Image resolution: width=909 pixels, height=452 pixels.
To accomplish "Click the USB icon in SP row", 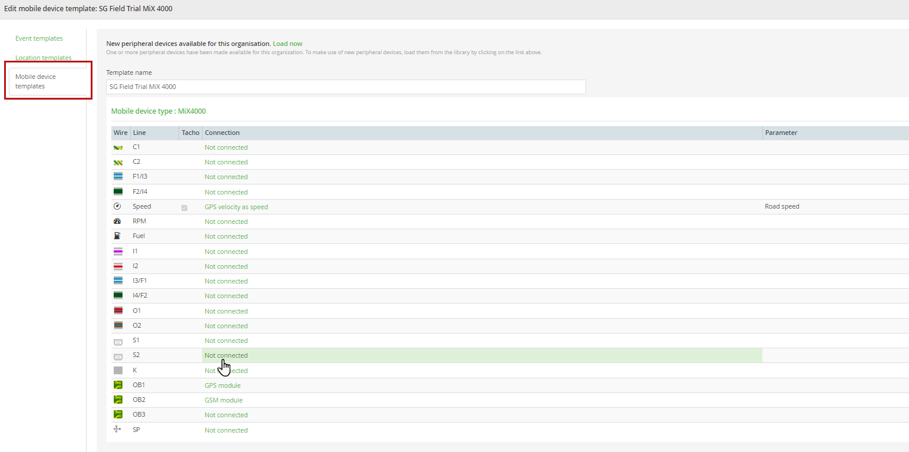I will pos(117,430).
